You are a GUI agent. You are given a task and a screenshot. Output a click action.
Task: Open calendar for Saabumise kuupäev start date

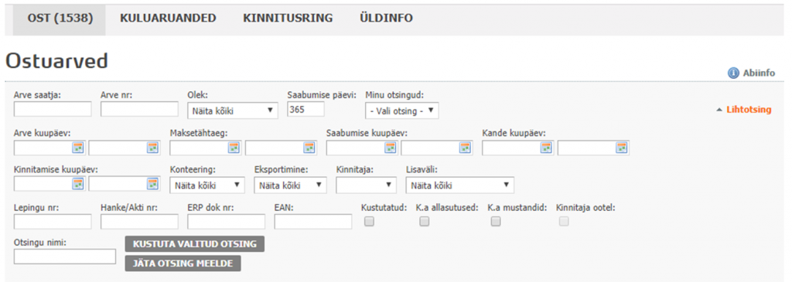[391, 148]
